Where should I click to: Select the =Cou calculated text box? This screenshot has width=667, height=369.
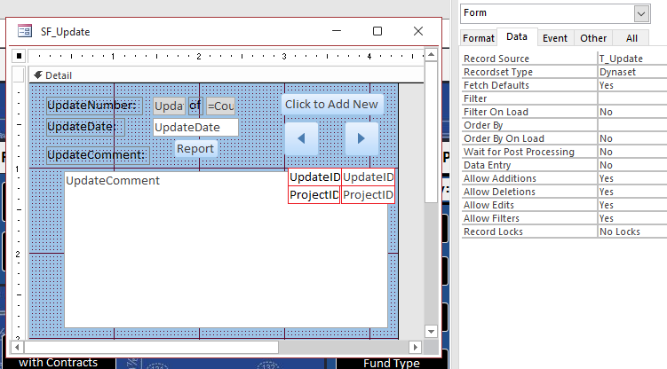point(221,106)
